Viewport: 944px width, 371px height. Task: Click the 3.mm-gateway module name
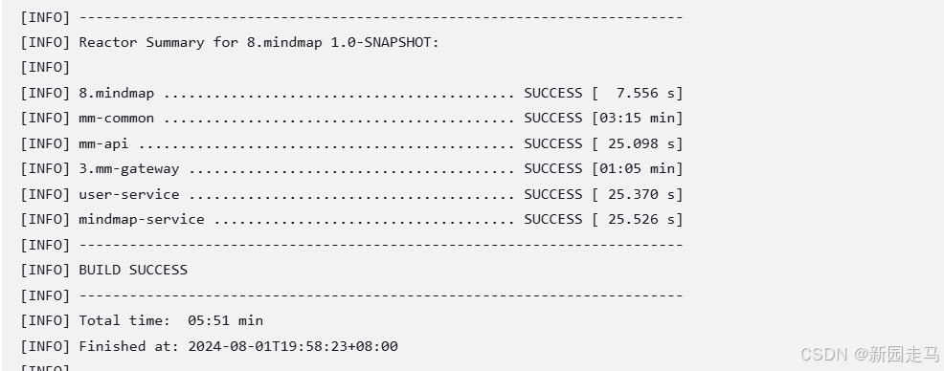point(129,169)
